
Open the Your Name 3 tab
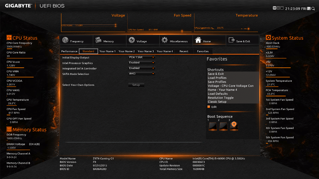pyautogui.click(x=146, y=51)
